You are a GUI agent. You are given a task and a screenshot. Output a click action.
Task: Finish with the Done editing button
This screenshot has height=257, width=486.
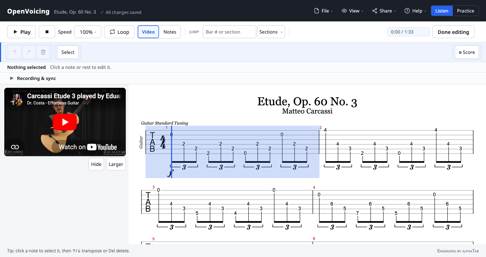point(453,32)
